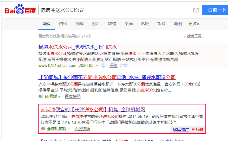The width and height of the screenshot is (228, 141).
Task: Click the search tools filter icon
Action: (185, 36)
